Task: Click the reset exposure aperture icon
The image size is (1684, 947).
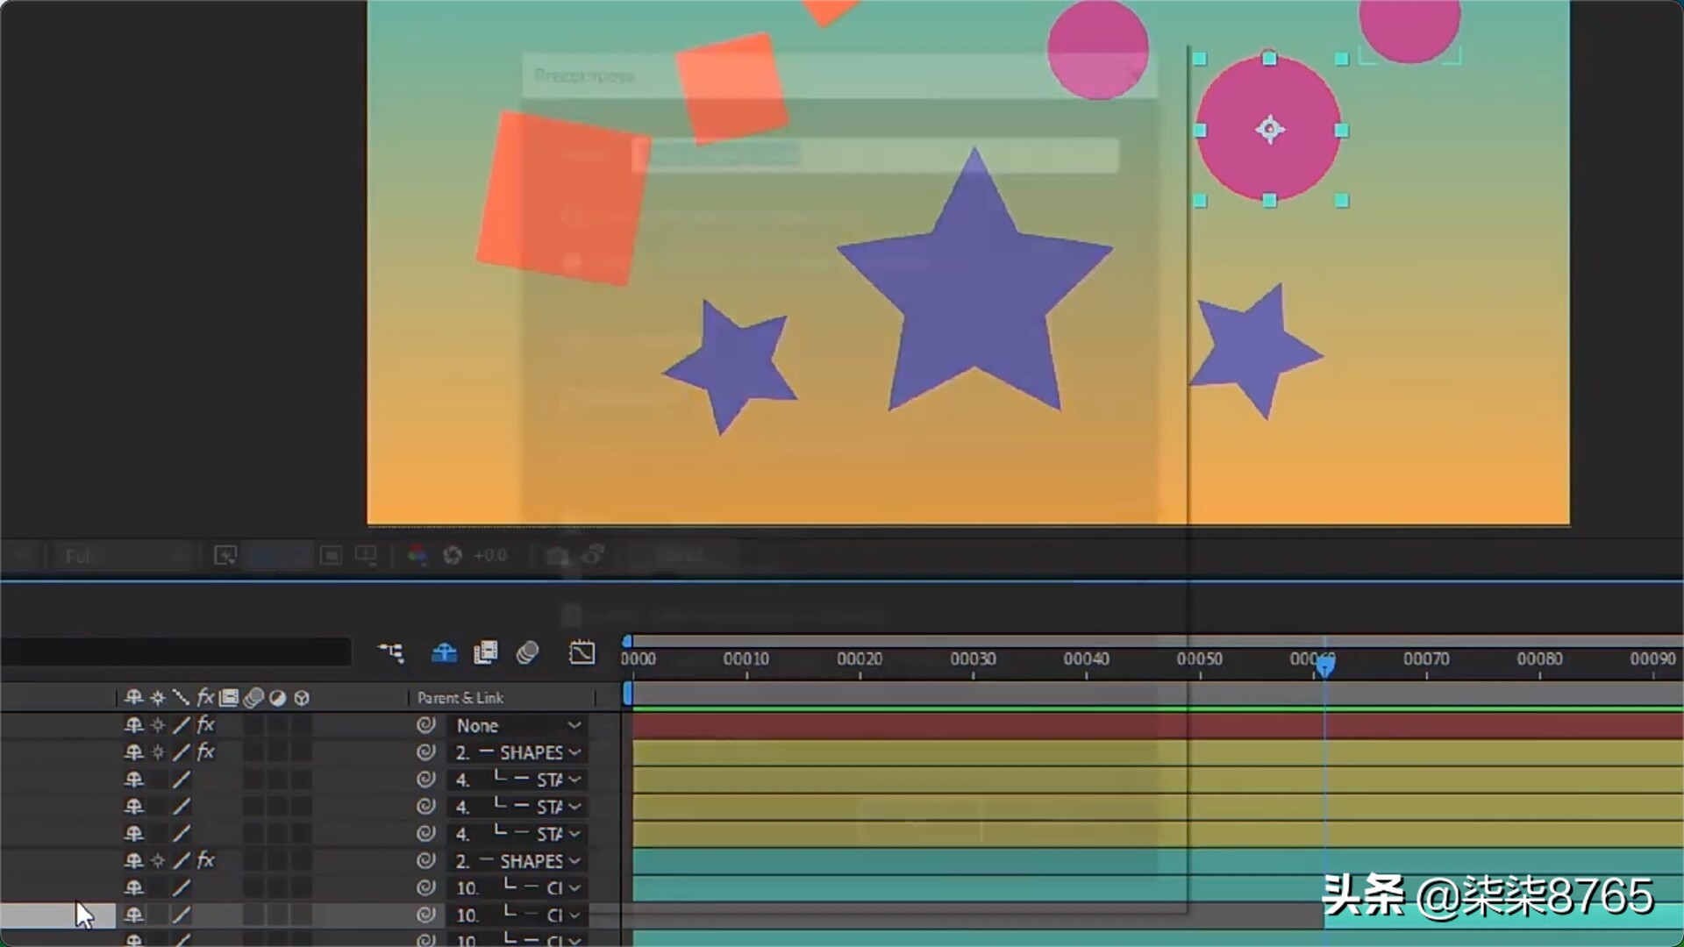Action: click(x=453, y=555)
